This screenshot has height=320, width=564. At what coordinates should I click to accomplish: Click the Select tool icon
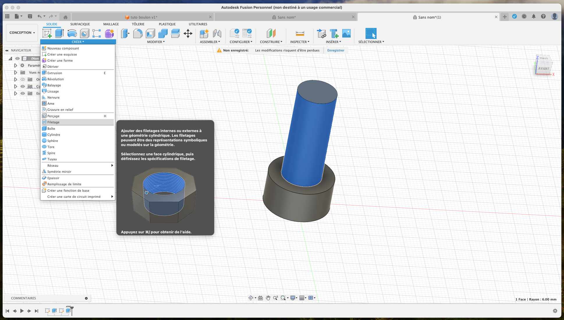tap(371, 33)
